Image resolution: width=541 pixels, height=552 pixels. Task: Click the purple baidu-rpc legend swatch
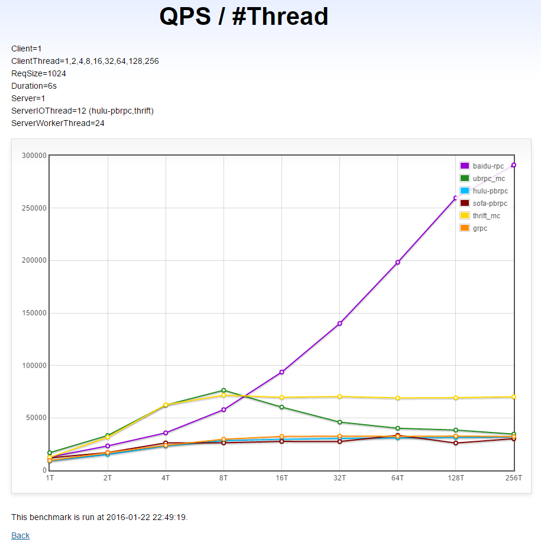464,166
